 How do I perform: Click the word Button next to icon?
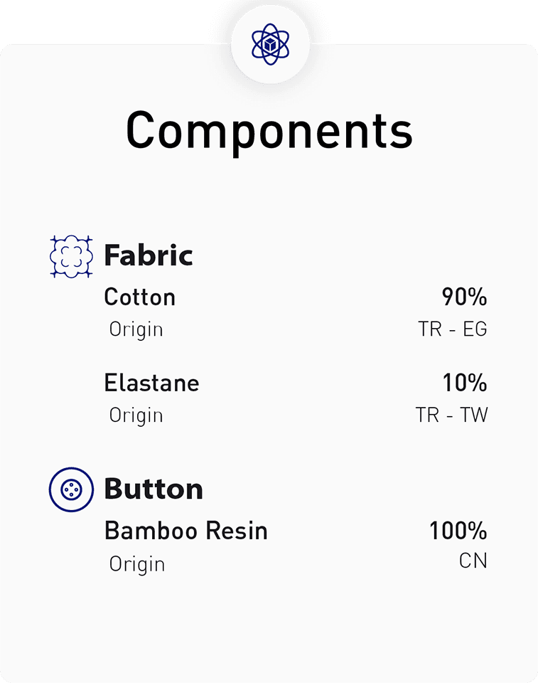154,489
